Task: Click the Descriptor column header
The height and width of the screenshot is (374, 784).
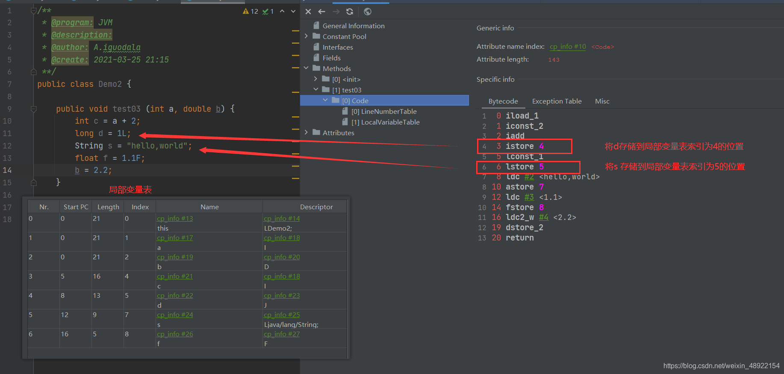Action: (x=316, y=207)
